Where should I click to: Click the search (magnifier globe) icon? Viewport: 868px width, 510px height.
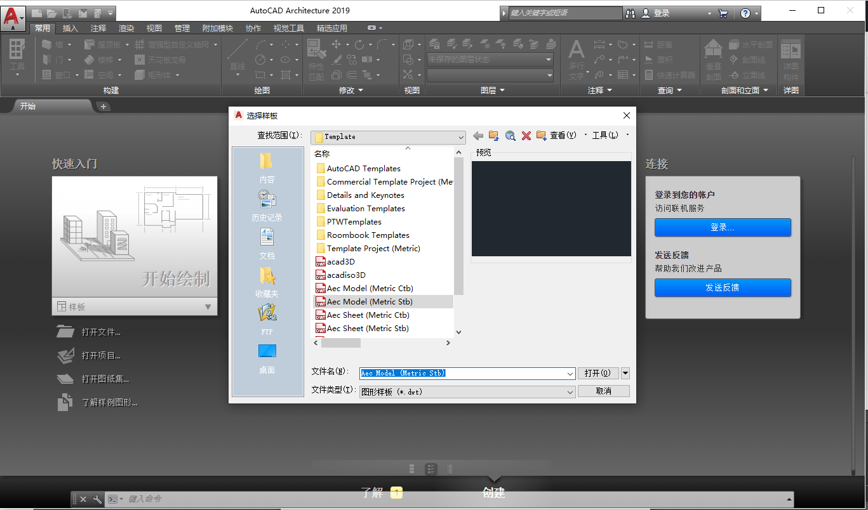tap(511, 135)
